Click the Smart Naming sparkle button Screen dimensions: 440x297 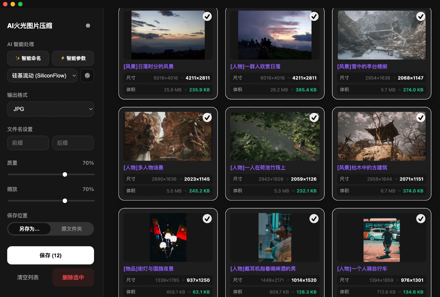[28, 58]
